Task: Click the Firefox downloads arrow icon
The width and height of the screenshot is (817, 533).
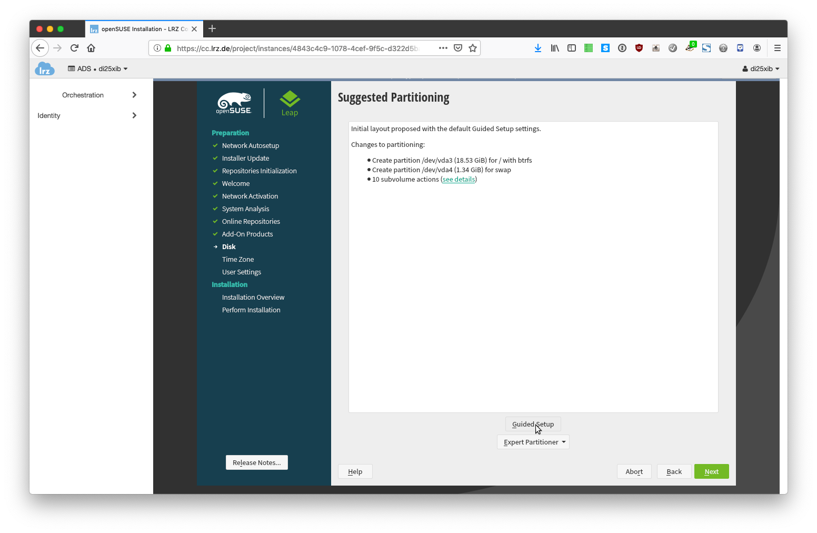Action: (537, 48)
